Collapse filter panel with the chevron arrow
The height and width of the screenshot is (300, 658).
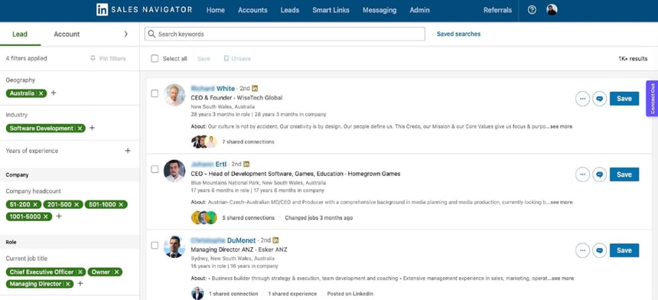click(x=125, y=34)
